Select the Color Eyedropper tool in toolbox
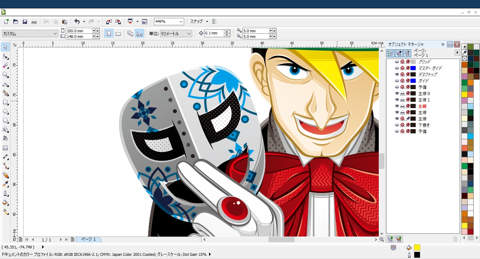The image size is (480, 259). point(5,184)
